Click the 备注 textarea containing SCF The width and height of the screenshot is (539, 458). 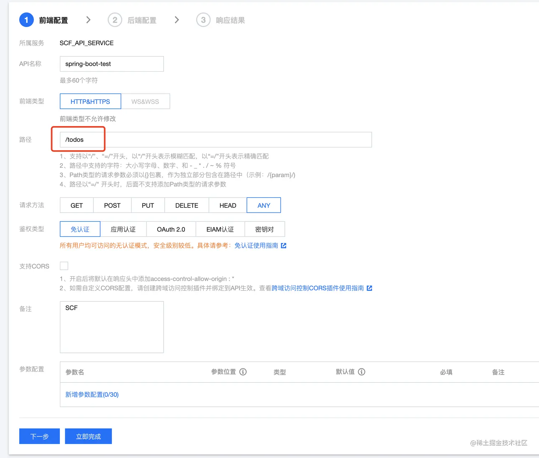click(112, 327)
